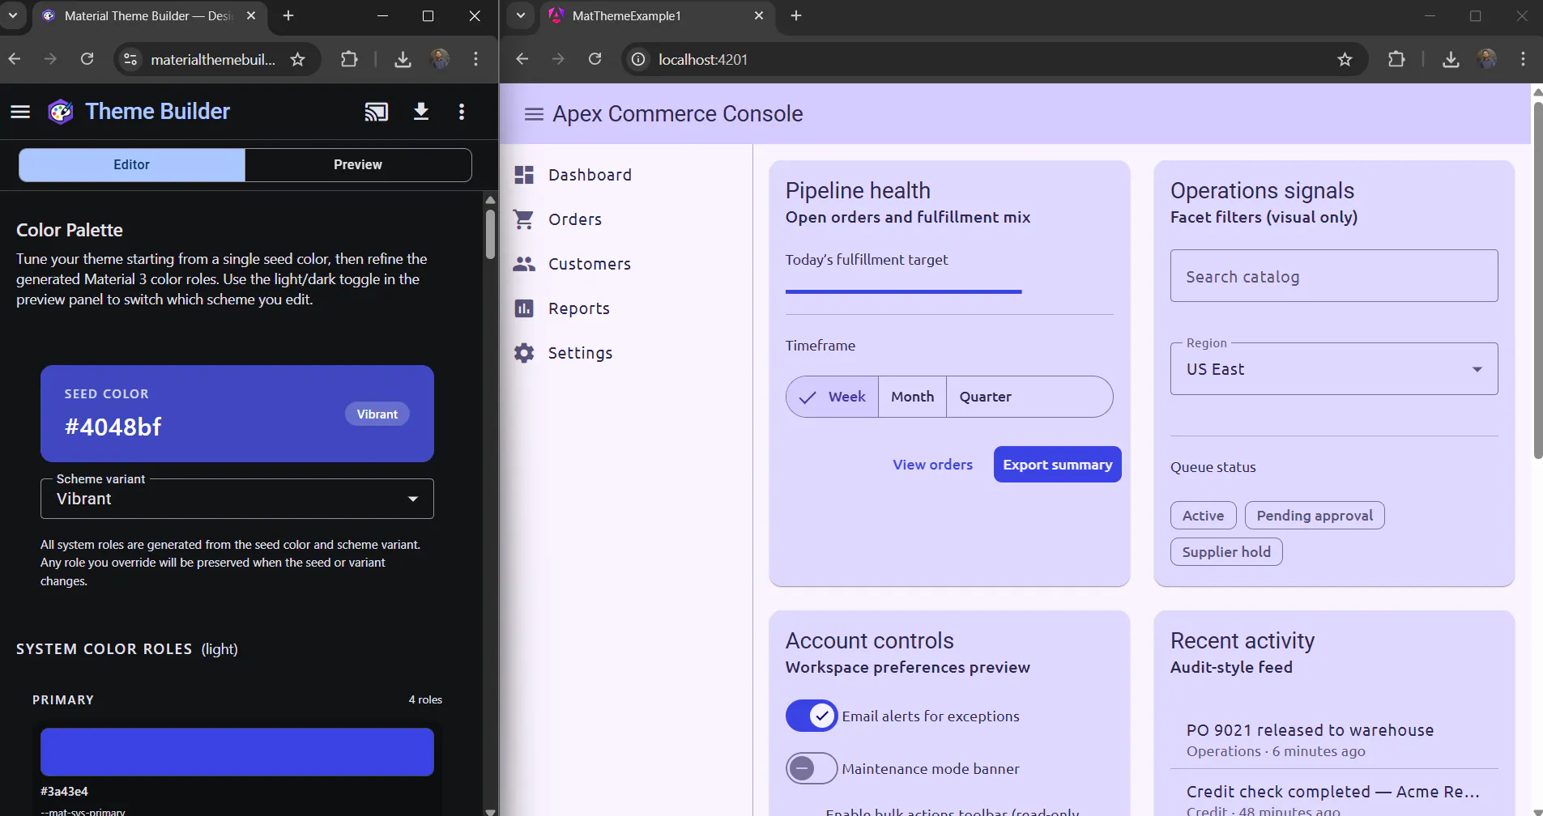Open extensions in the Theme Builder browser window

(349, 59)
